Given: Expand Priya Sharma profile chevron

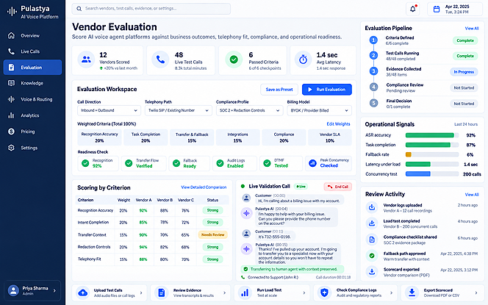Looking at the screenshot, I should click(x=54, y=291).
